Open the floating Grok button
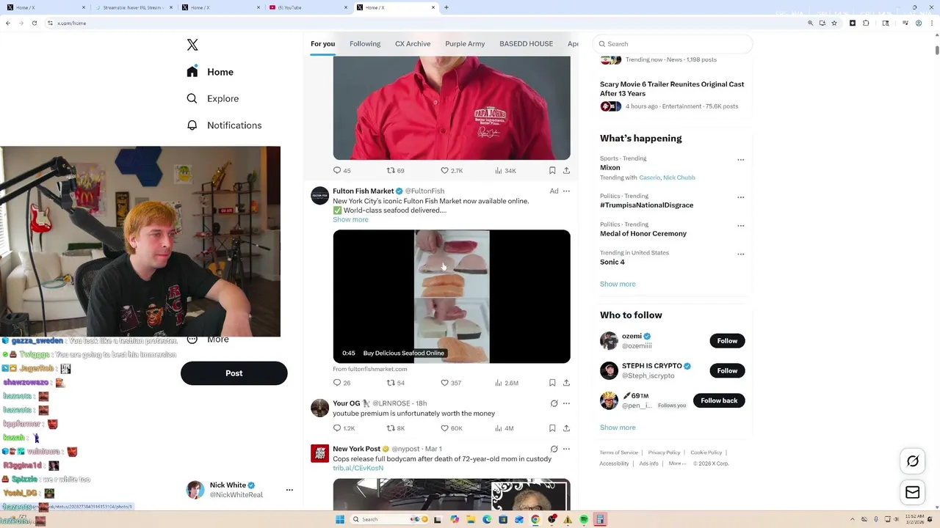 pos(913,461)
